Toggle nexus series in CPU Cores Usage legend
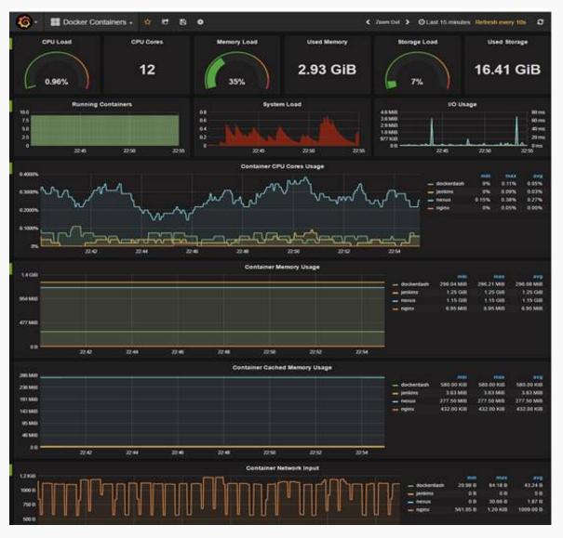Viewport: 563px width, 538px height. (x=444, y=200)
